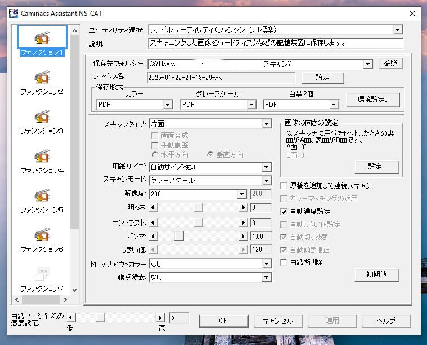This screenshot has height=345, width=427.
Task: Click 明るさ slider left arrow
Action: [x=153, y=208]
